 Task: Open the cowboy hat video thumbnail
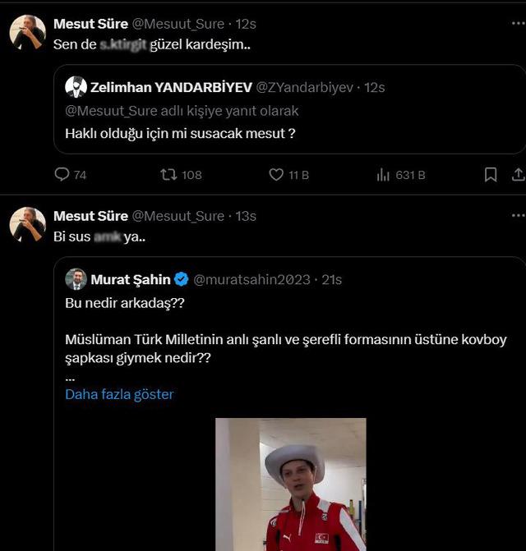click(x=290, y=484)
